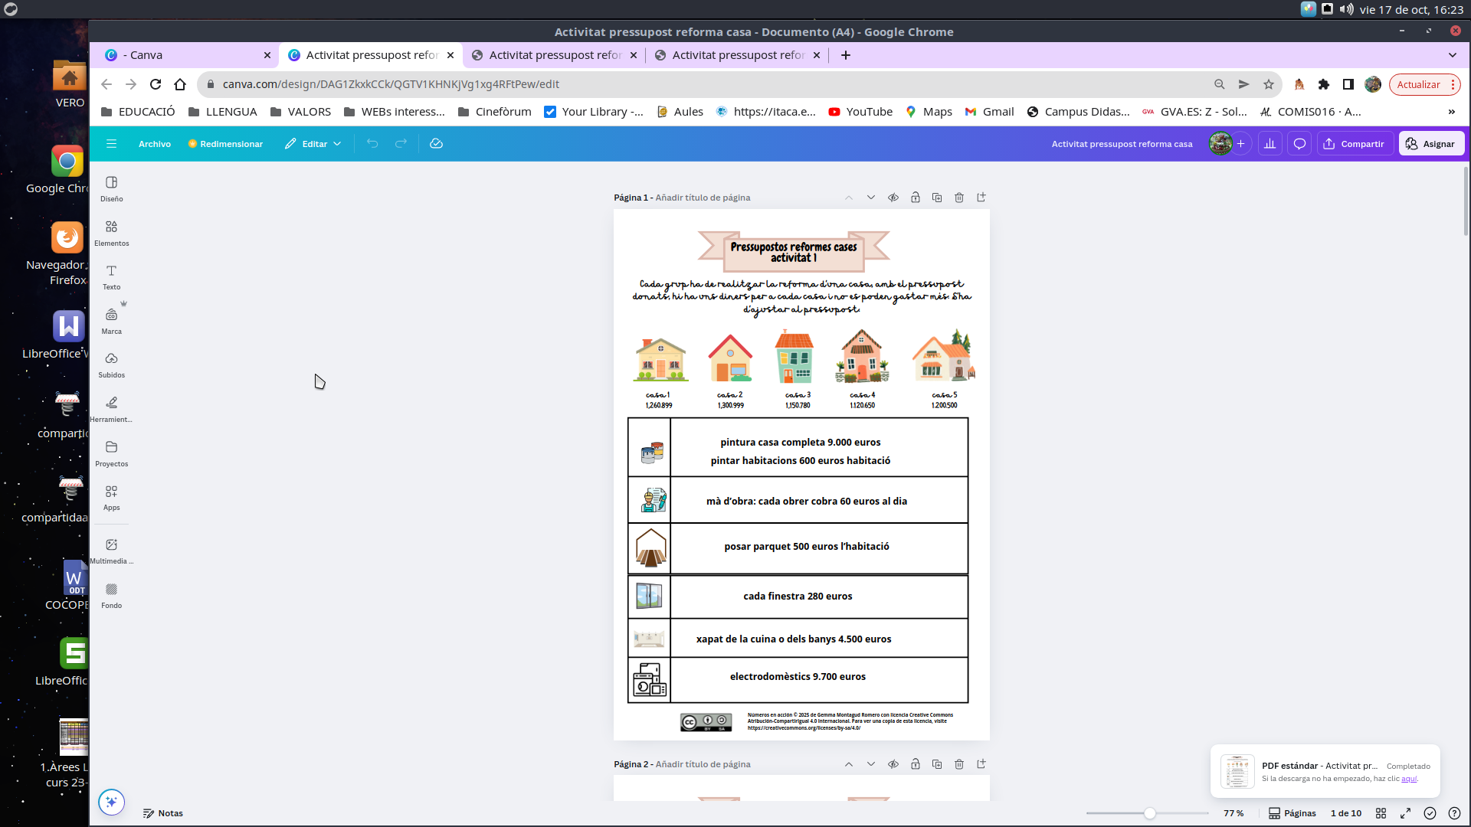Move Página 1 down with the chevron

pyautogui.click(x=870, y=198)
